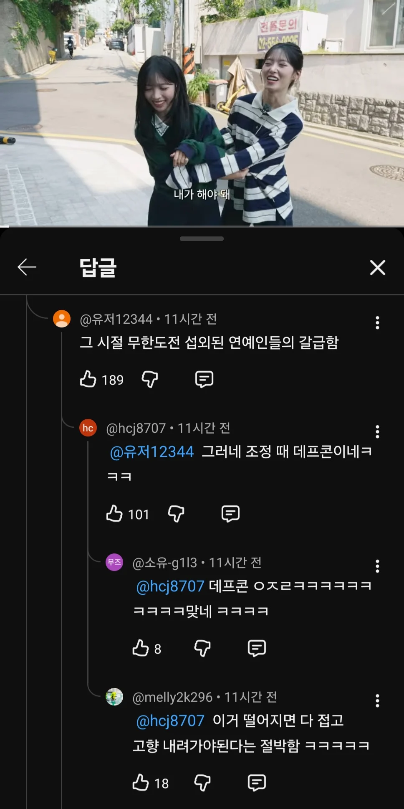Like the comment by @유저12344
The width and height of the screenshot is (404, 809).
[x=88, y=379]
